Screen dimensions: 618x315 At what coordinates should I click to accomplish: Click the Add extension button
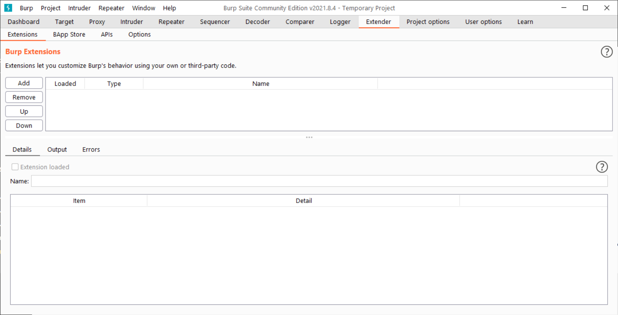[24, 83]
